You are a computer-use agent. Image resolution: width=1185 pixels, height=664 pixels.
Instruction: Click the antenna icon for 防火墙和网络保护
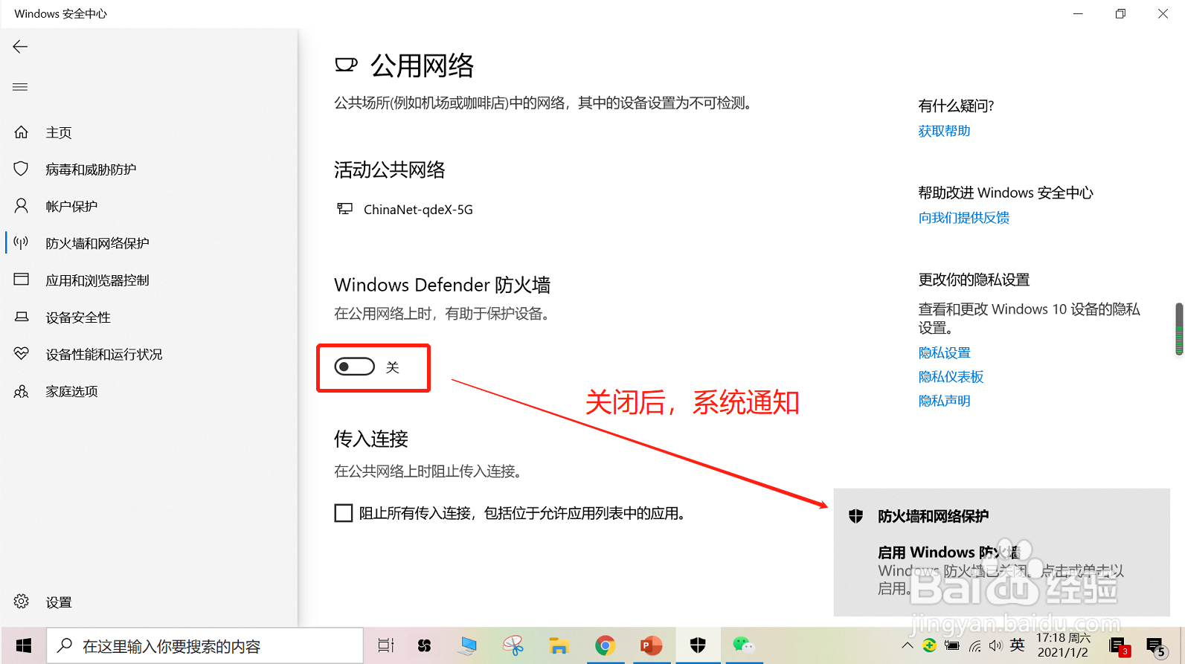(x=21, y=242)
